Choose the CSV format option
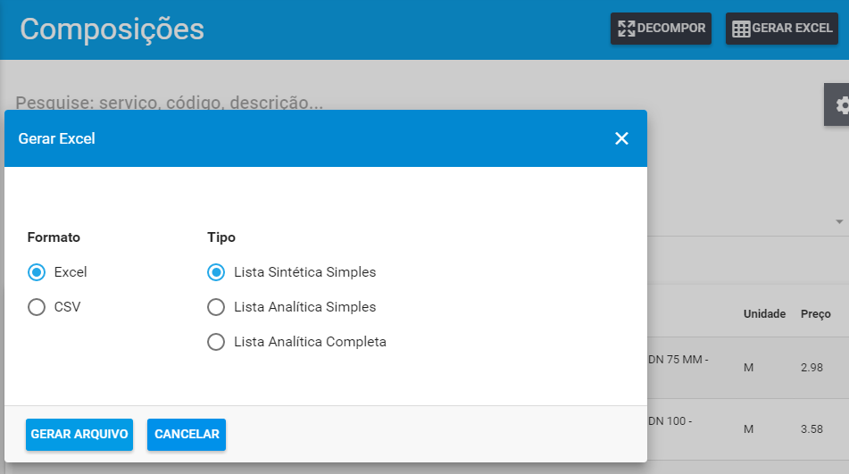 pos(37,307)
